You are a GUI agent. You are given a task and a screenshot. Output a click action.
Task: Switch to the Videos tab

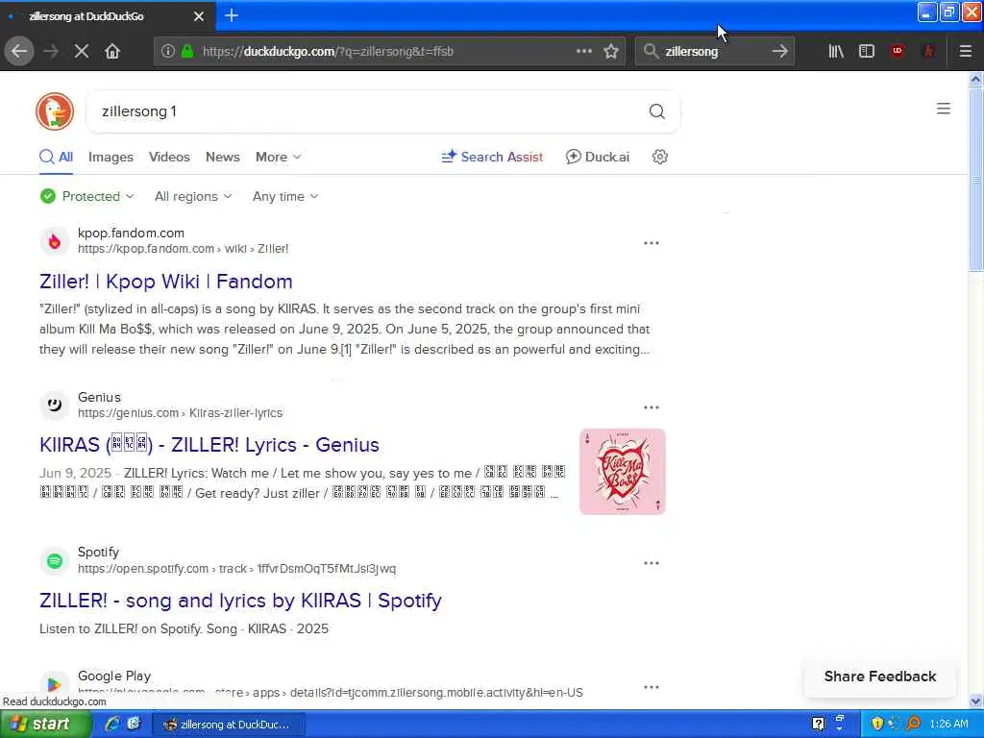[x=169, y=157]
